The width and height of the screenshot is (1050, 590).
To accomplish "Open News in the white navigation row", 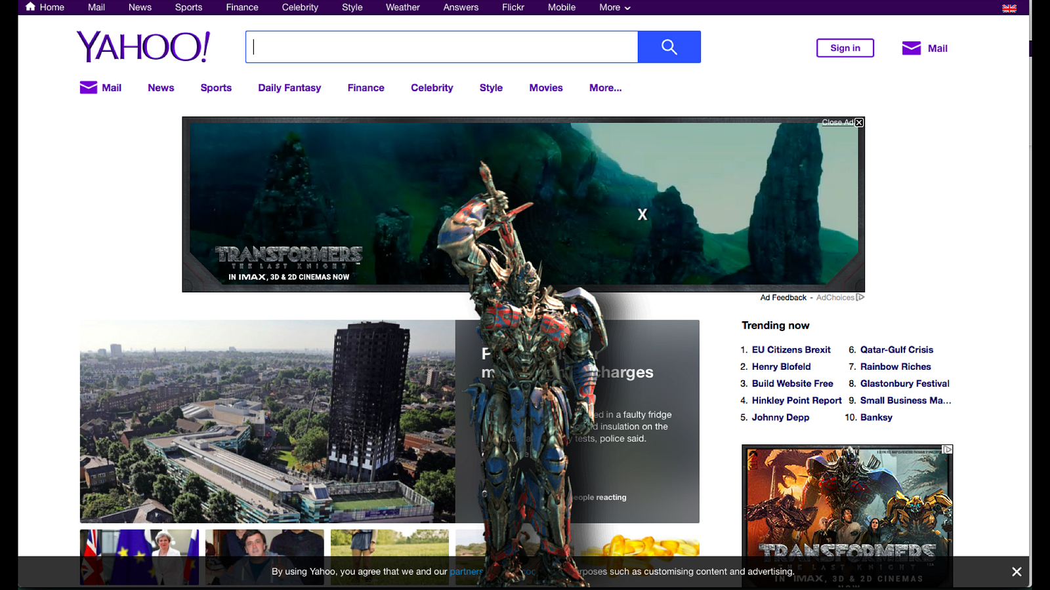I will click(x=161, y=88).
